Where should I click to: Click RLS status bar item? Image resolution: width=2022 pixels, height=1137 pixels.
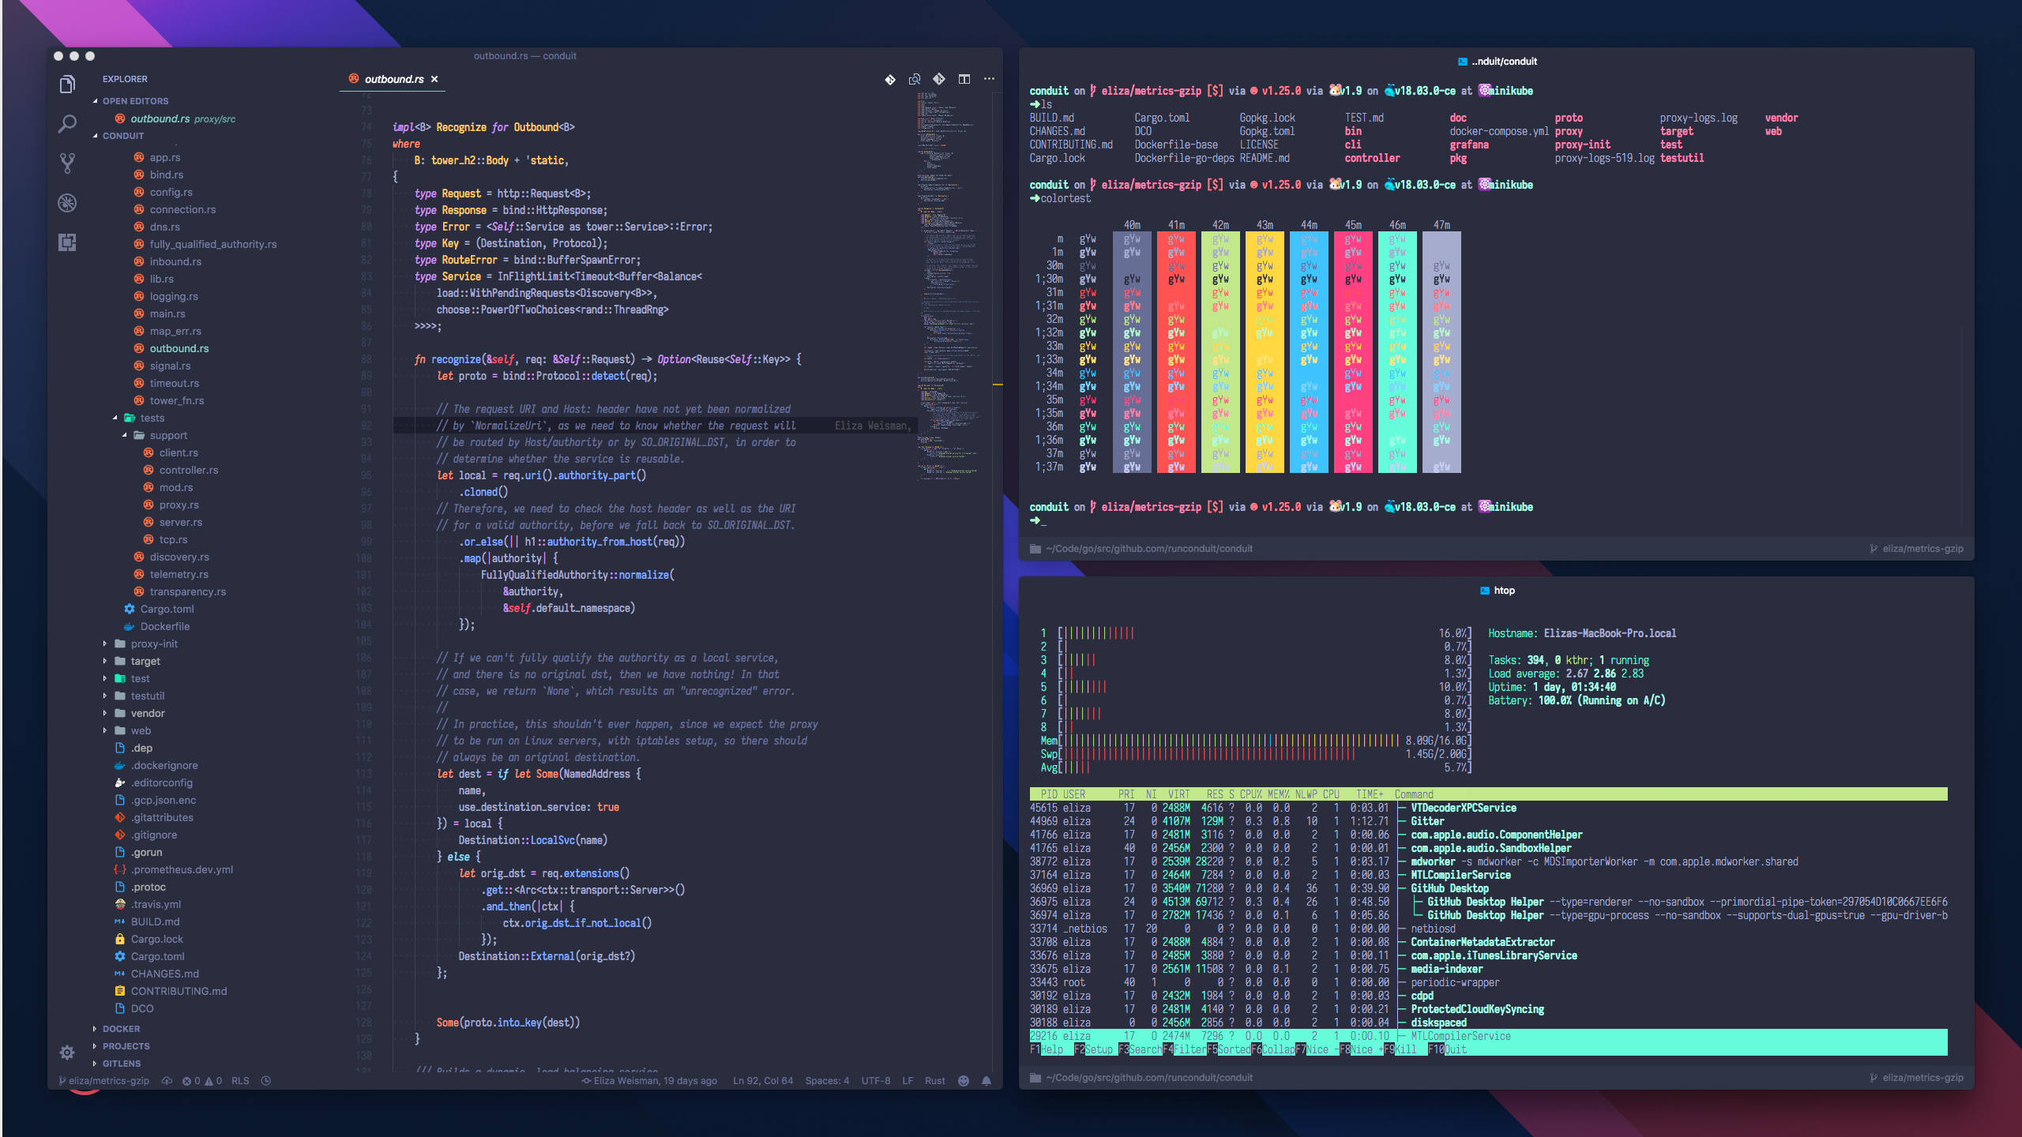point(240,1081)
